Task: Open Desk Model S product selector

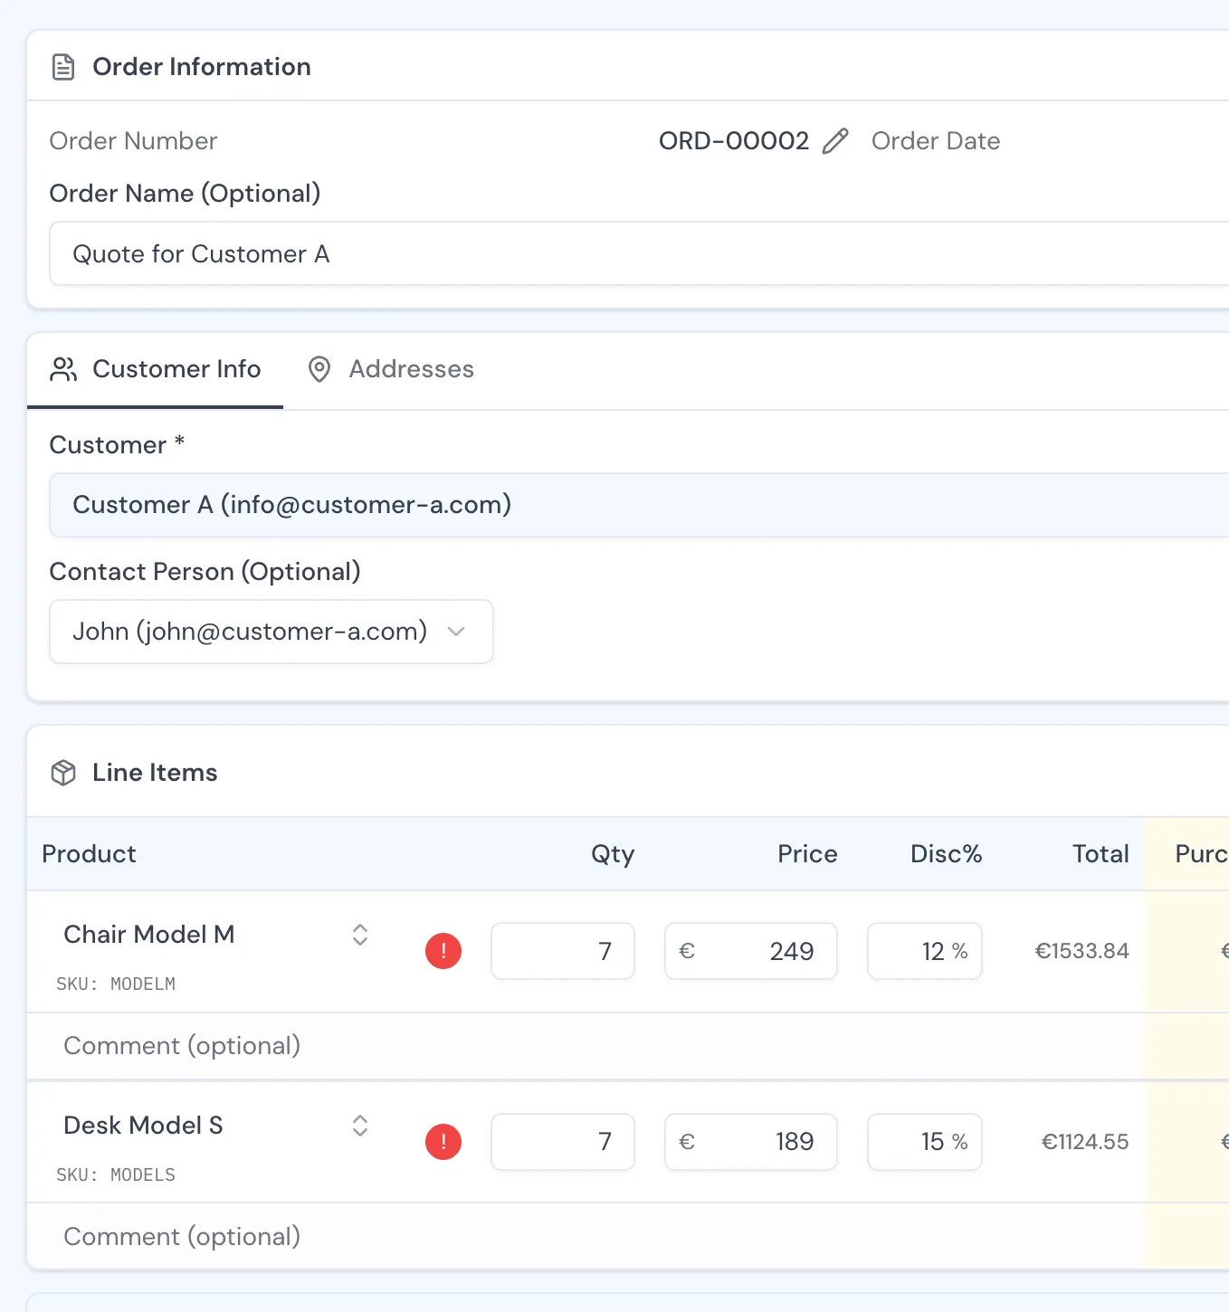Action: tap(360, 1126)
